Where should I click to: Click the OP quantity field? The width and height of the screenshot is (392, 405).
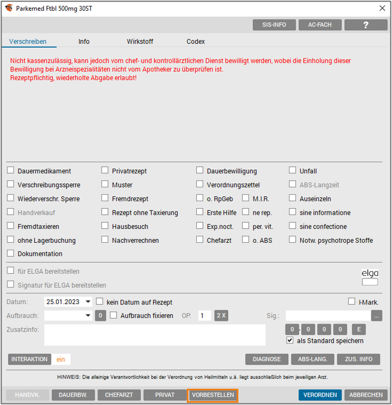(x=205, y=316)
